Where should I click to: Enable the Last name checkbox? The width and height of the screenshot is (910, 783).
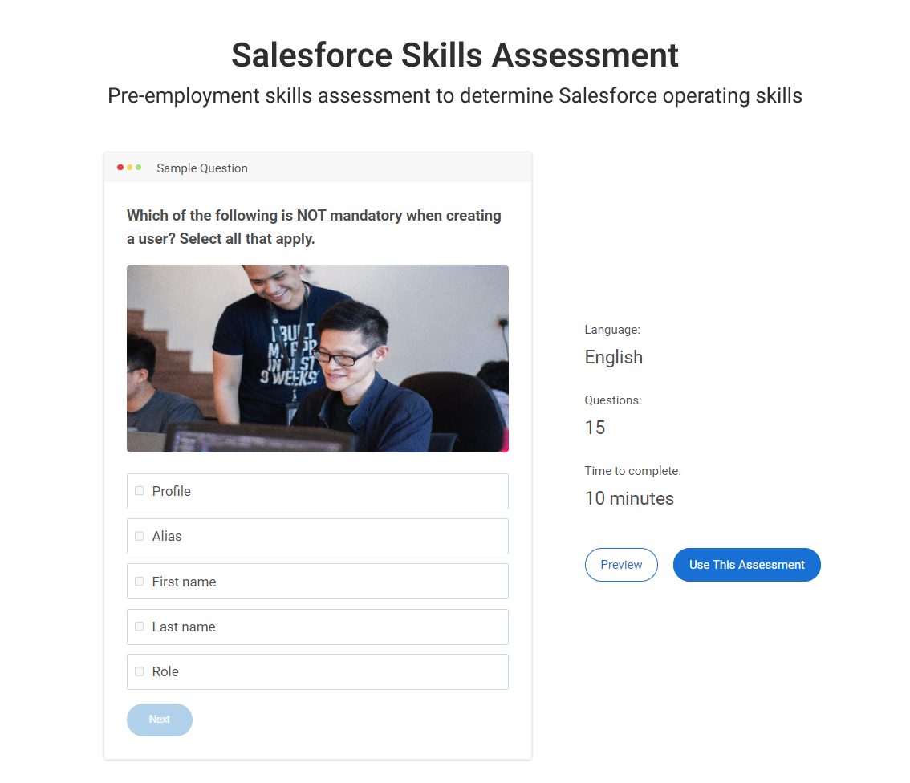point(140,627)
